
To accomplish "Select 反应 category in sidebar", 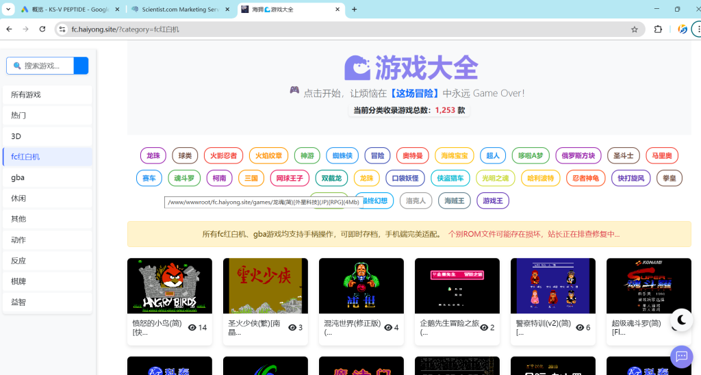I will 47,261.
